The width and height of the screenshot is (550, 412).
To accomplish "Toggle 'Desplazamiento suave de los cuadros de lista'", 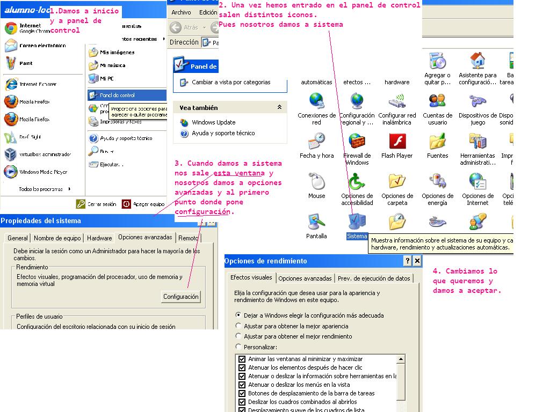I will [x=242, y=409].
